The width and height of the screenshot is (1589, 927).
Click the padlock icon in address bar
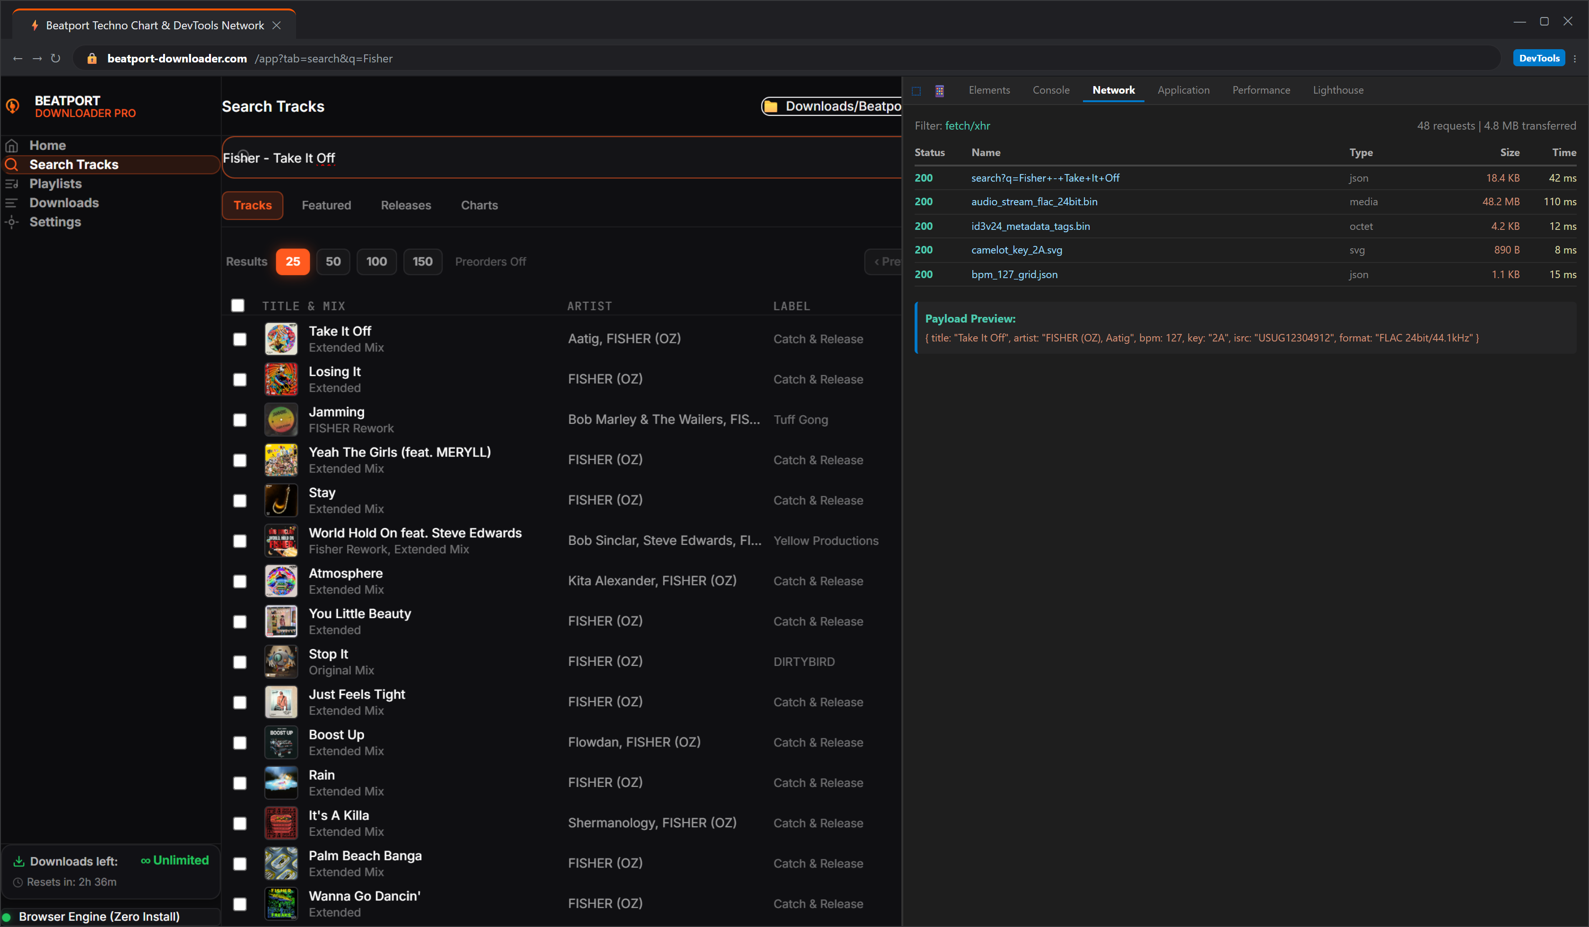[x=92, y=59]
